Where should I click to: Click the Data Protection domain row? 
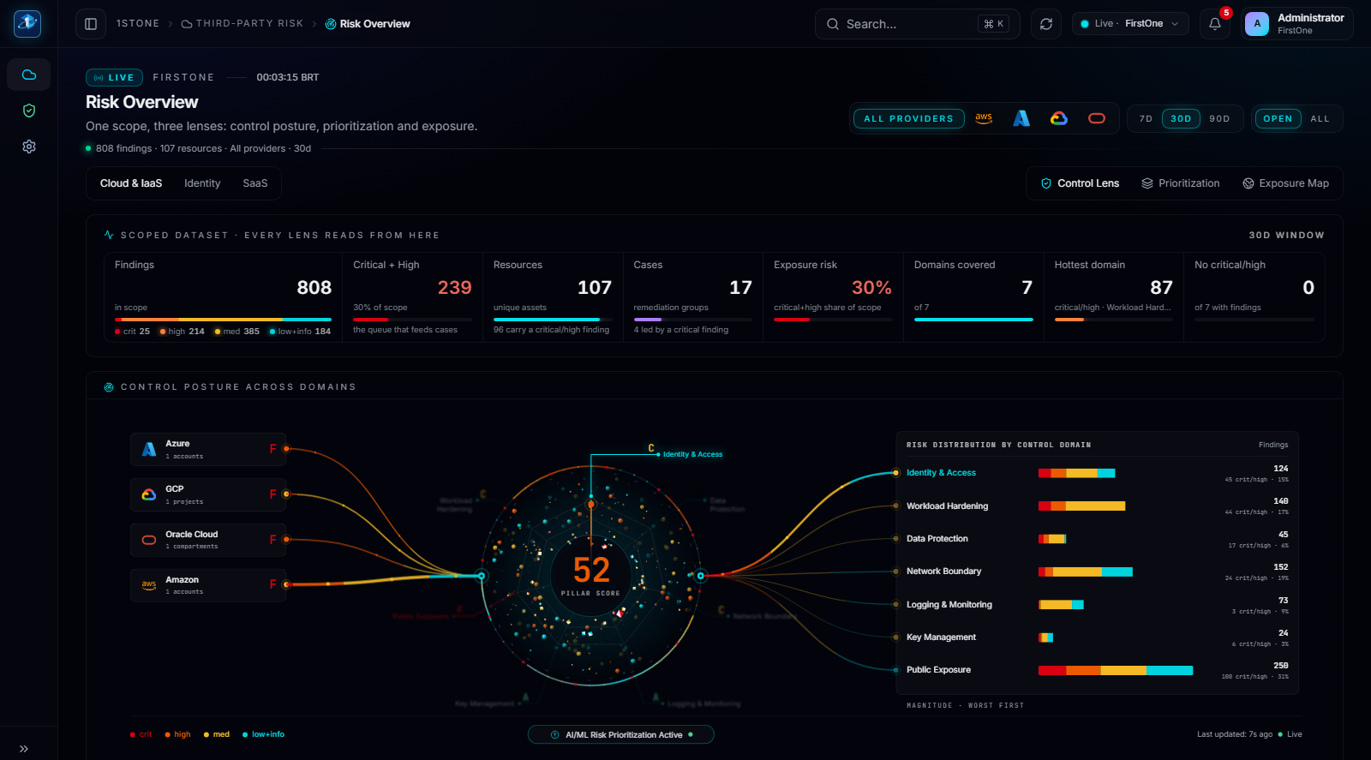pyautogui.click(x=1098, y=540)
